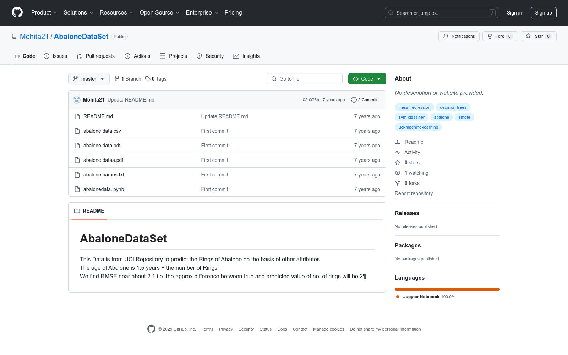Image resolution: width=568 pixels, height=355 pixels.
Task: Open the Enterprise dropdown
Action: [202, 12]
